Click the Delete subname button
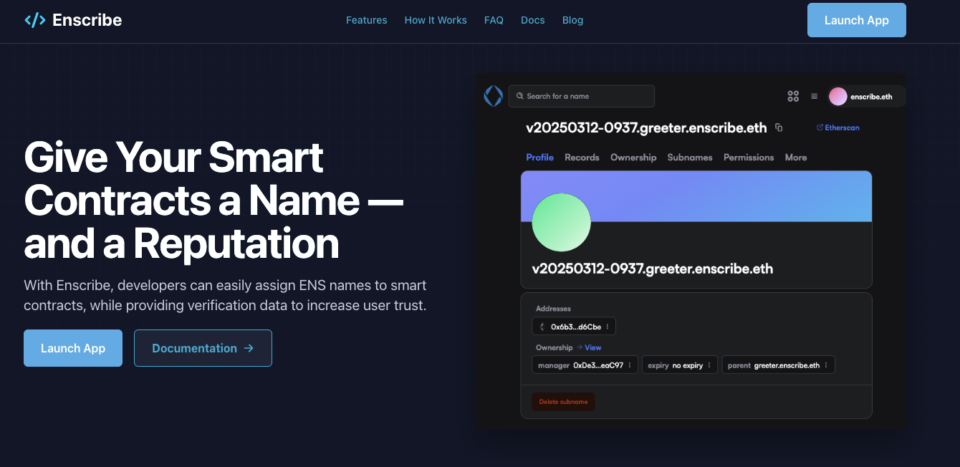 pos(563,402)
